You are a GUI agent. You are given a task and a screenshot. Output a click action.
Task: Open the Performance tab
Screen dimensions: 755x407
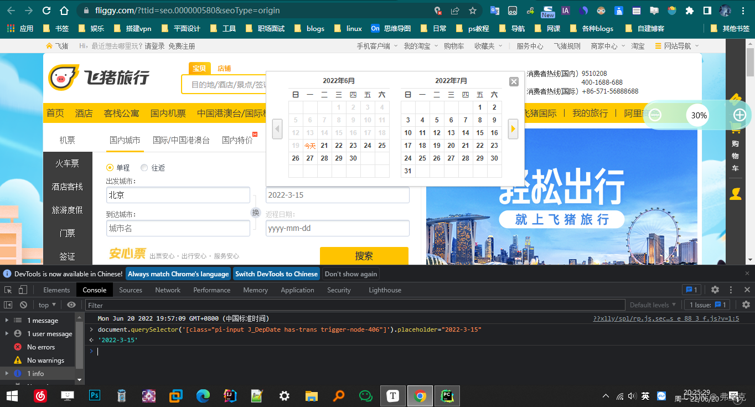[x=212, y=290]
